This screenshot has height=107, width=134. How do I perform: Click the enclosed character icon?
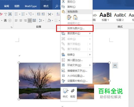10,20
